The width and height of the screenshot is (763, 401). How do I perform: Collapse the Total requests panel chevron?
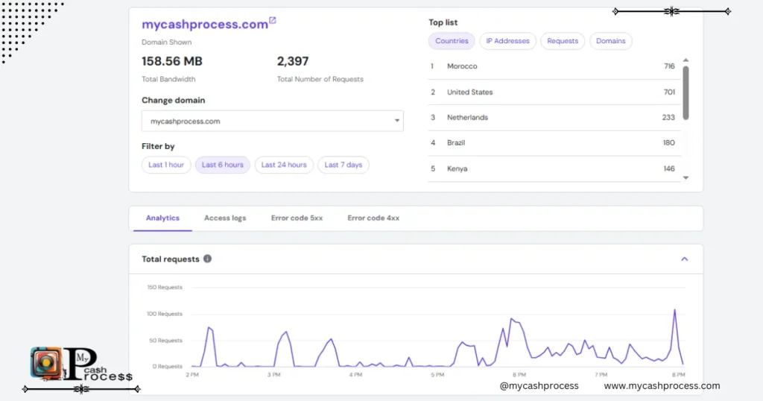[684, 259]
